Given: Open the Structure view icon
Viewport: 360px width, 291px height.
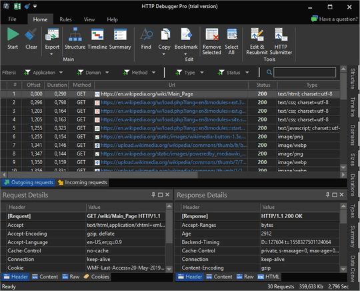Looking at the screenshot, I should (x=75, y=35).
